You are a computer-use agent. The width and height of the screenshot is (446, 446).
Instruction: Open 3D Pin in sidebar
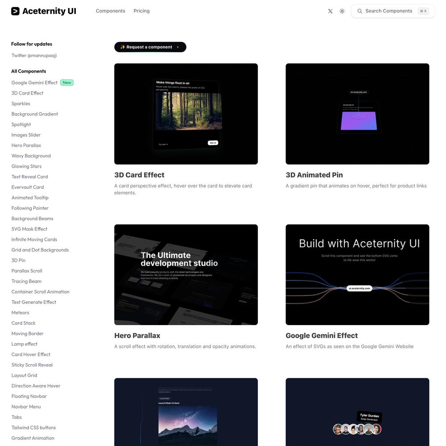(18, 260)
